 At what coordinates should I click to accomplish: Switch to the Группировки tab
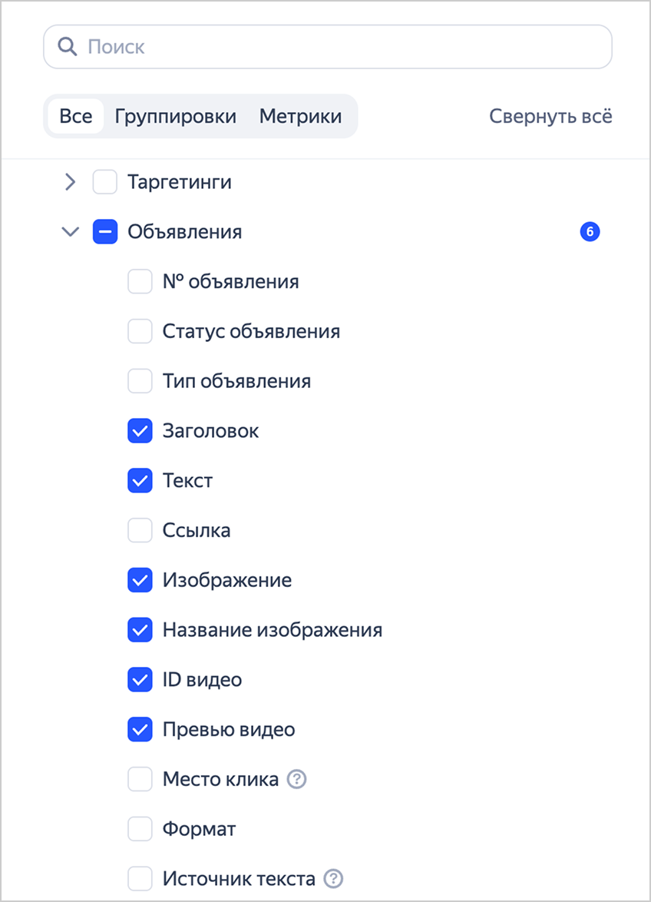click(x=176, y=117)
